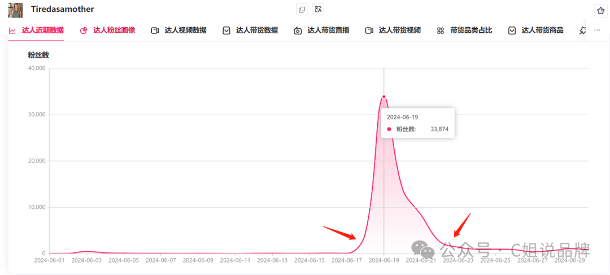610x275 pixels.
Task: Favorite the influencer with the star icon
Action: (x=600, y=11)
